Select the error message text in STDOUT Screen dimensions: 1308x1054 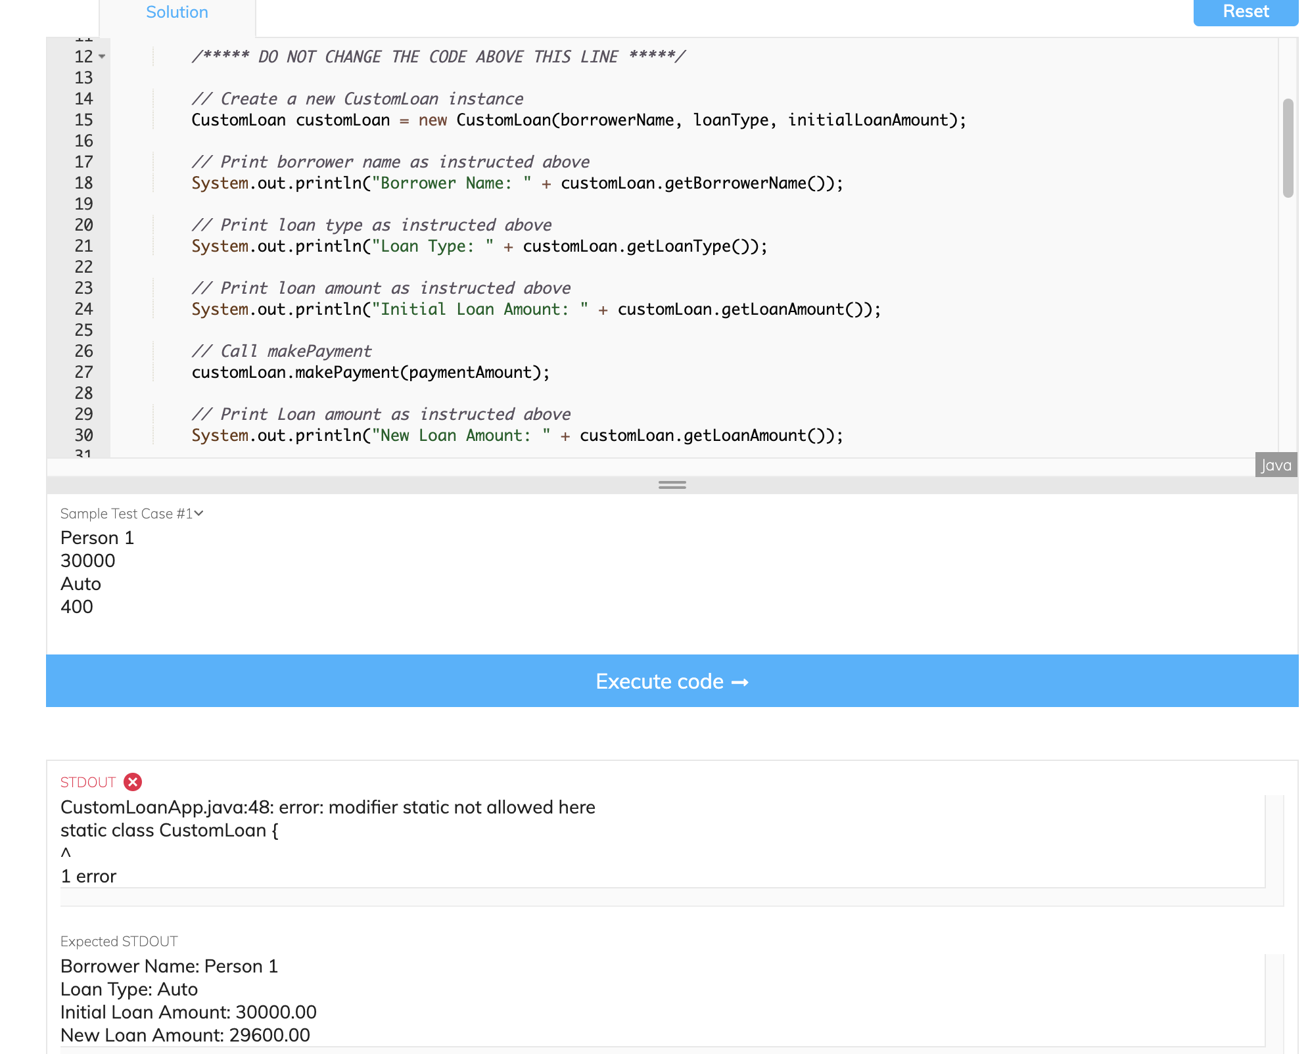tap(327, 807)
